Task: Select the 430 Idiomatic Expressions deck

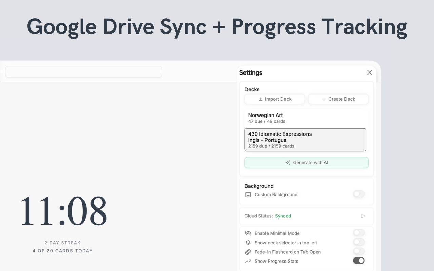Action: click(x=305, y=140)
